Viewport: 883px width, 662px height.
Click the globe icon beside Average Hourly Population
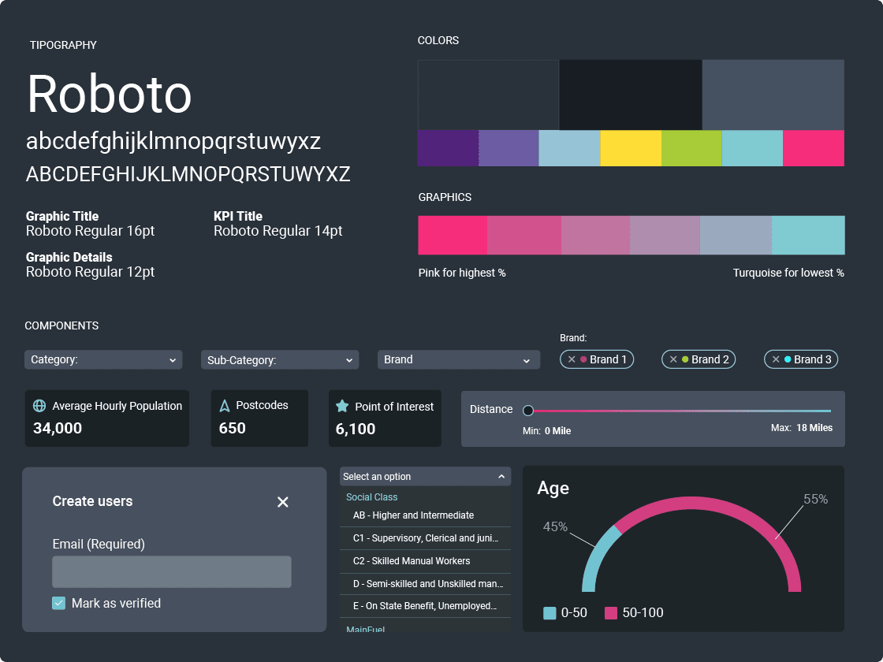[39, 406]
